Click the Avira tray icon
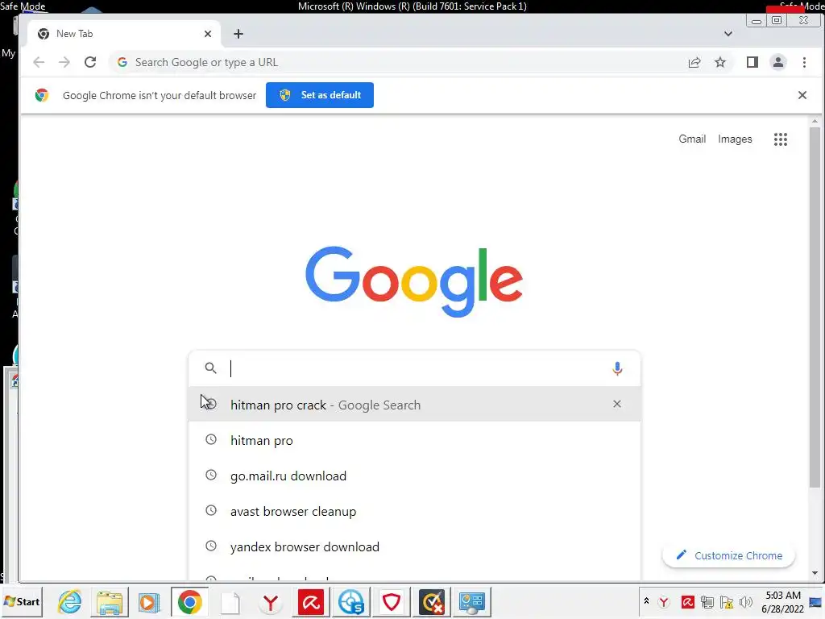Screen dimensions: 825x619 pyautogui.click(x=687, y=601)
